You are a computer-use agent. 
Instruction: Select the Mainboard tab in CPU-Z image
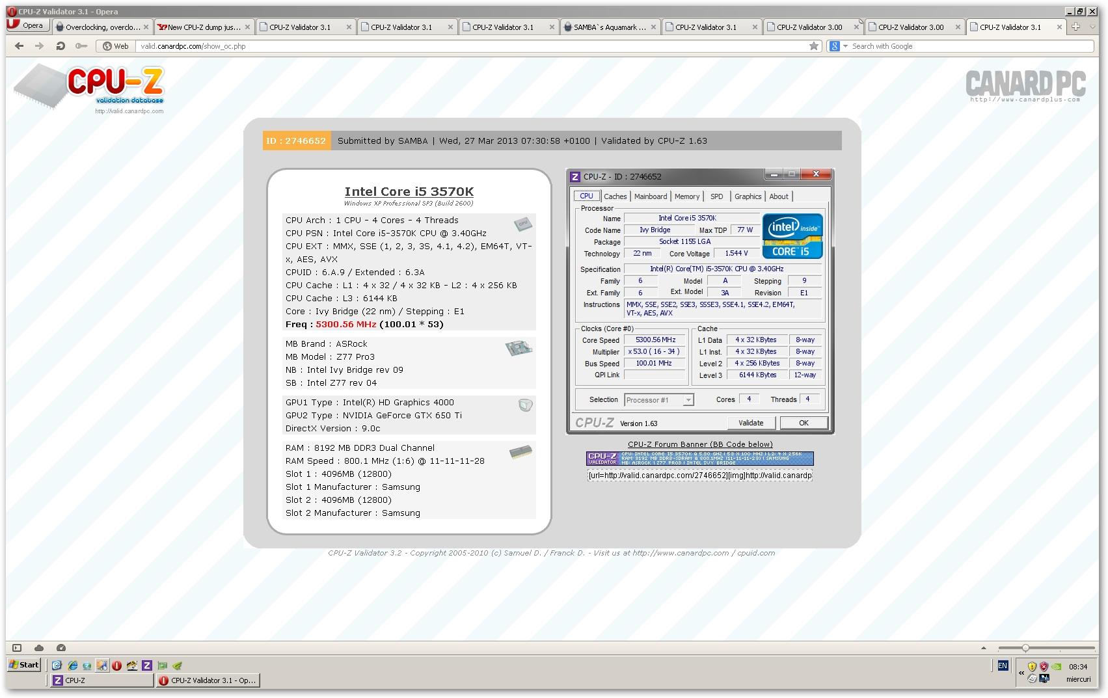[x=651, y=196]
